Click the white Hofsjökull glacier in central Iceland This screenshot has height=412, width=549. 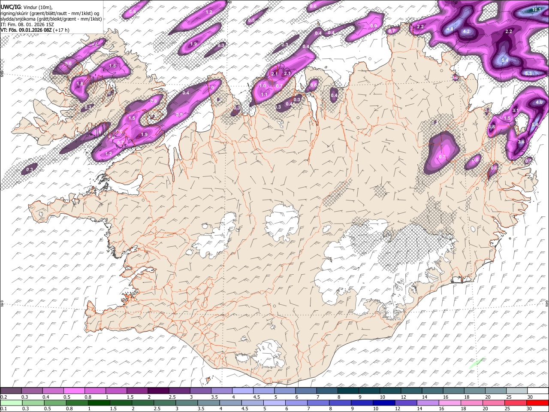coord(282,222)
